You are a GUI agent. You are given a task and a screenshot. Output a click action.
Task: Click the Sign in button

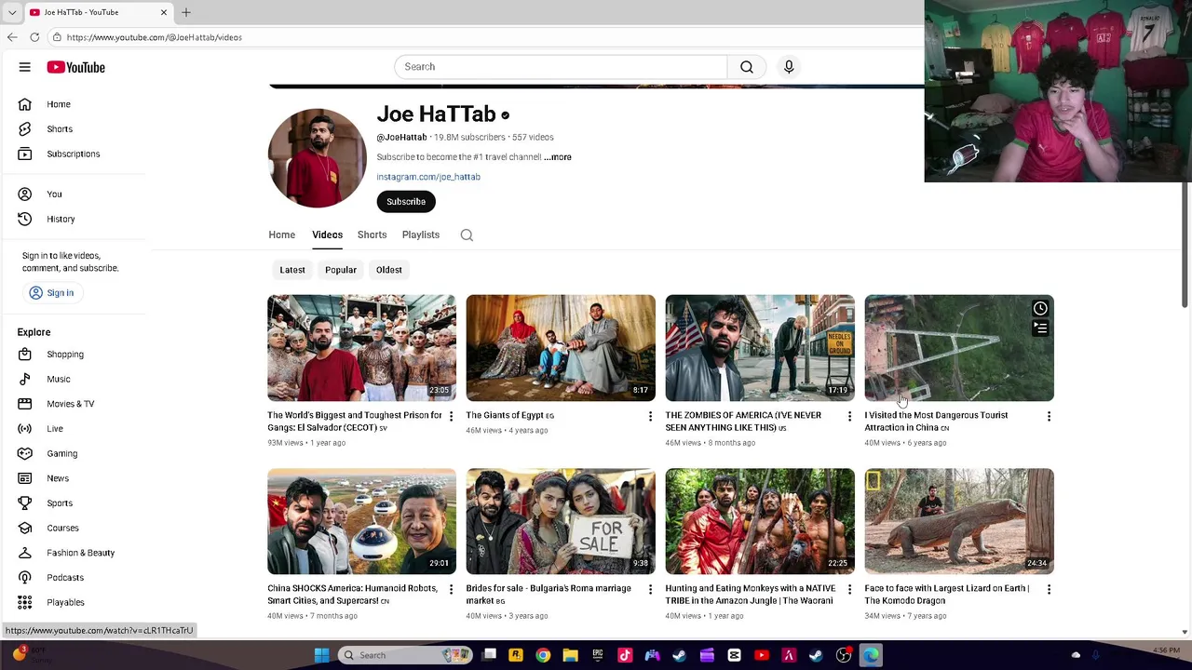51,293
